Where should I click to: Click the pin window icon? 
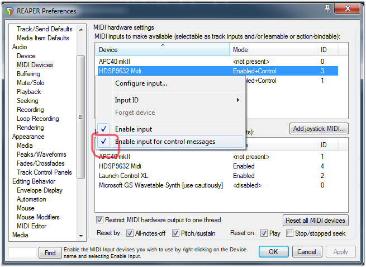[x=327, y=8]
